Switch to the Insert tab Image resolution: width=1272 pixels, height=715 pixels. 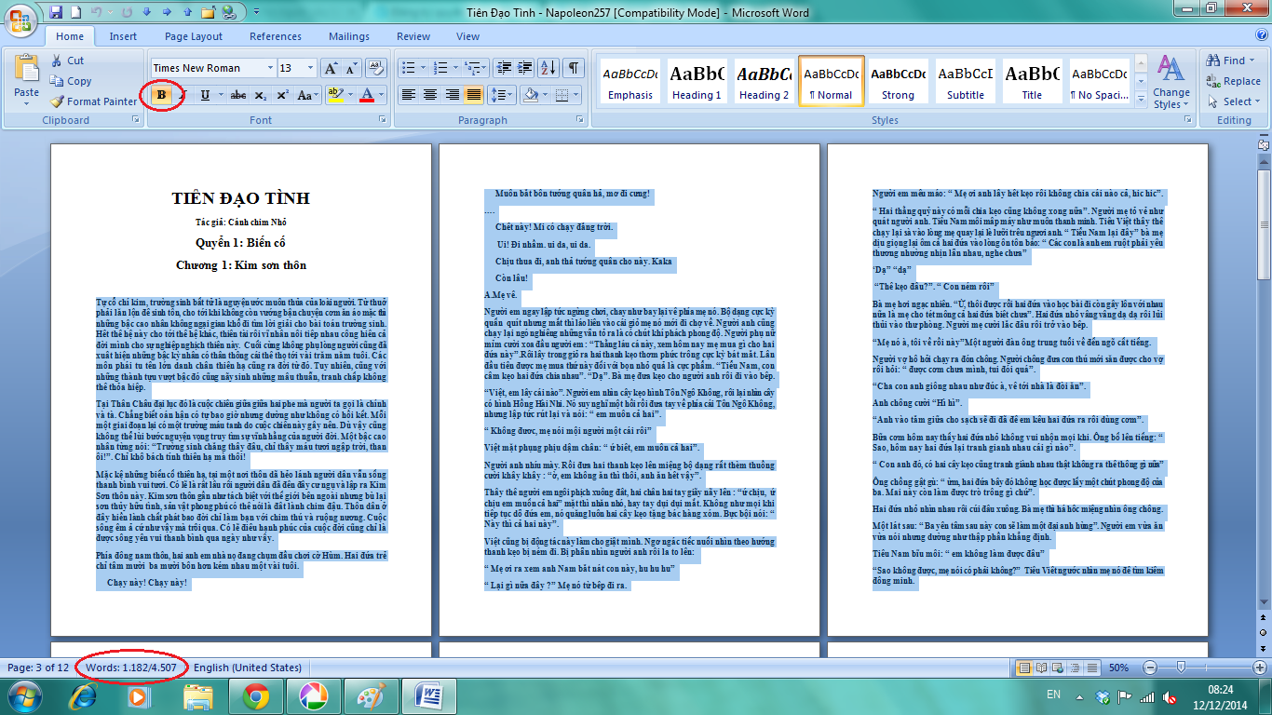123,36
